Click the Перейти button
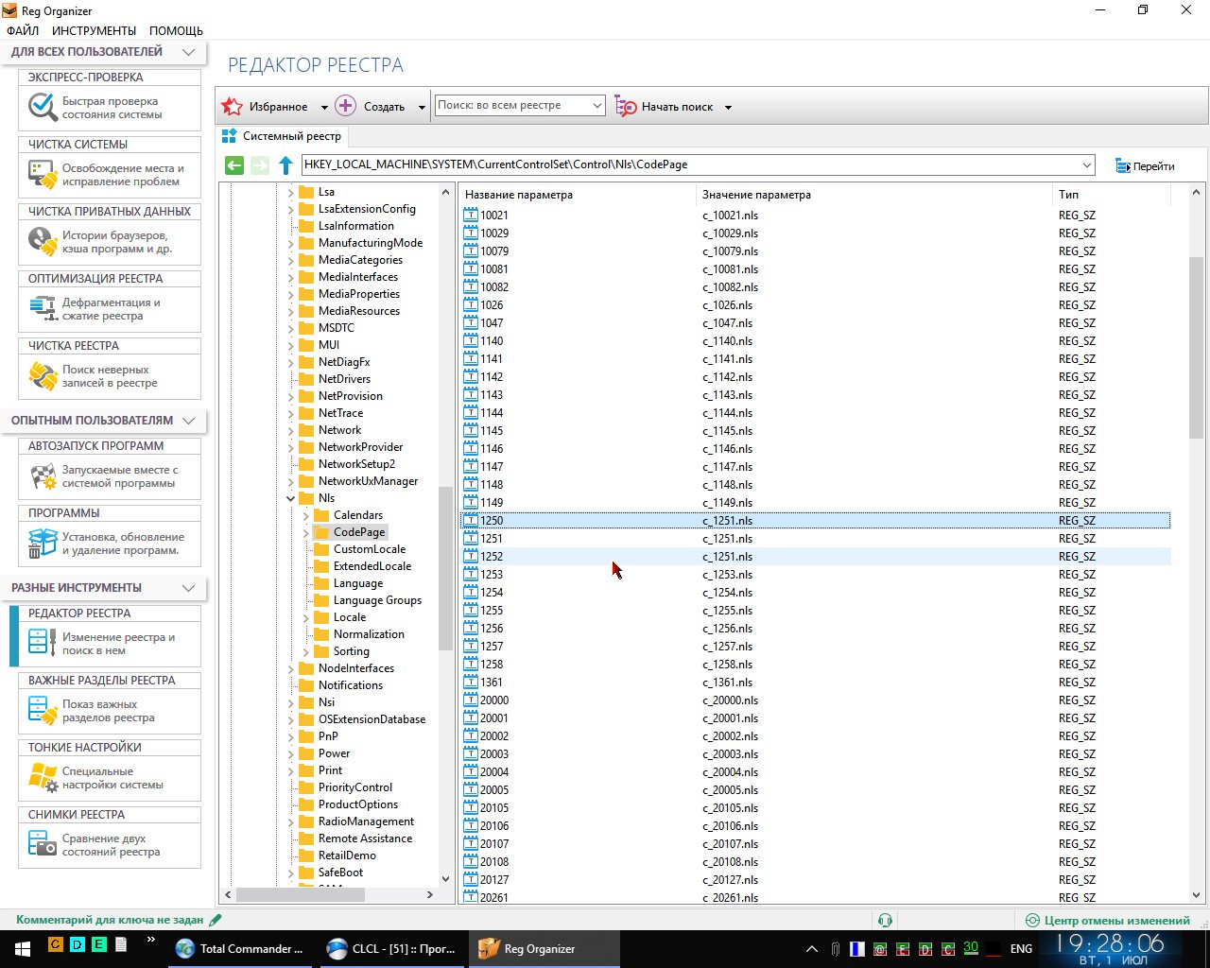This screenshot has width=1210, height=968. [x=1144, y=166]
